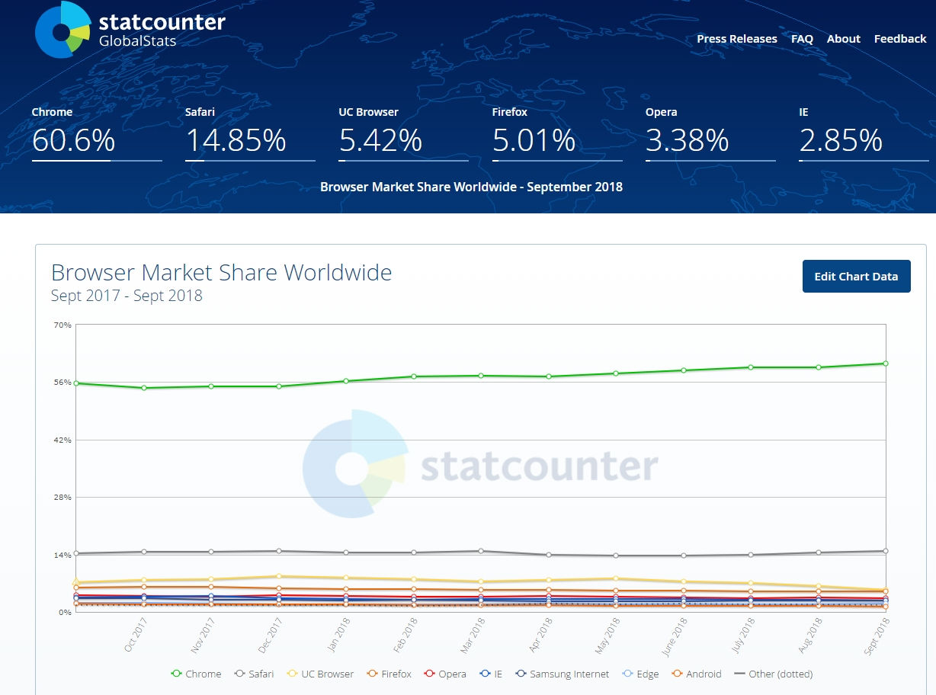Open the Press Releases link
The width and height of the screenshot is (936, 695).
click(736, 38)
